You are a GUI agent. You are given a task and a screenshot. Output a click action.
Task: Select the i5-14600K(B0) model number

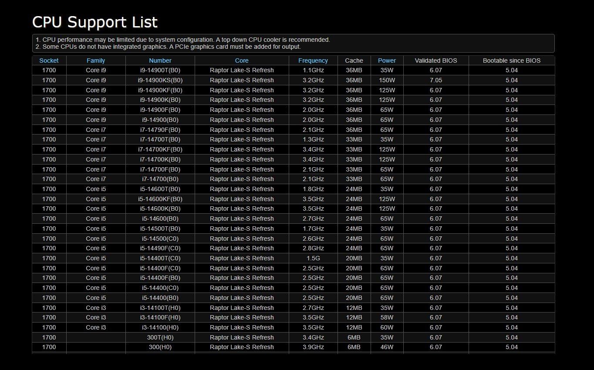160,209
